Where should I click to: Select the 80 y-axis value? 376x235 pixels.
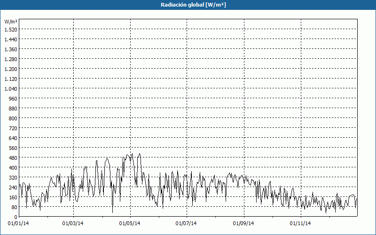[x=15, y=207]
